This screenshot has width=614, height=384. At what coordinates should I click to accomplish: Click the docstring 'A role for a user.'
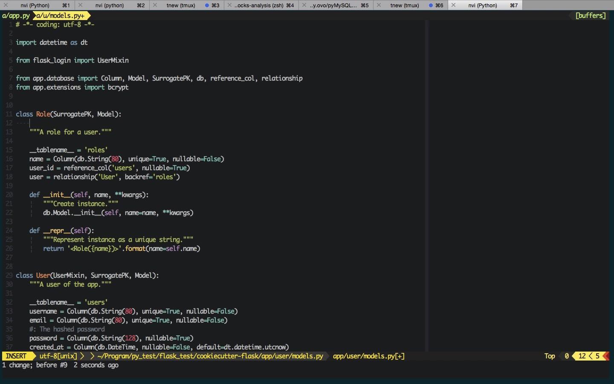70,132
